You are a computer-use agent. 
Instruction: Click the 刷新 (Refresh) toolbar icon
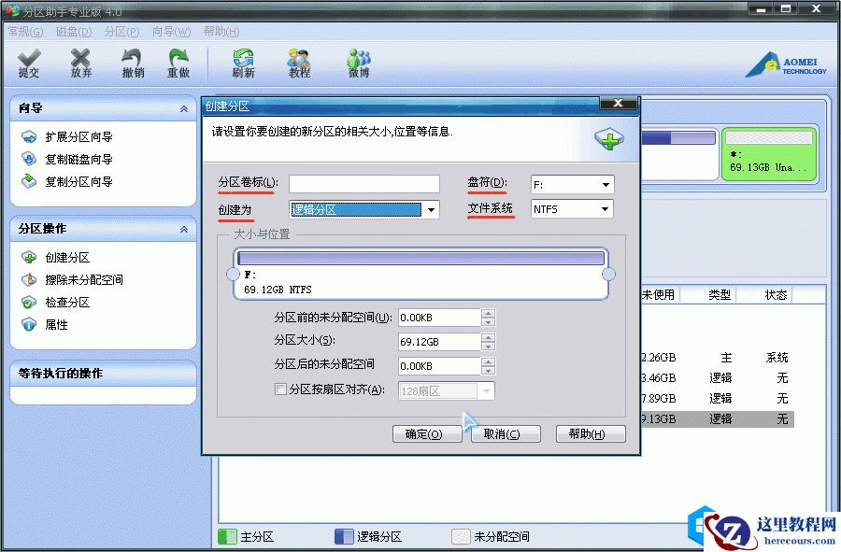point(242,63)
